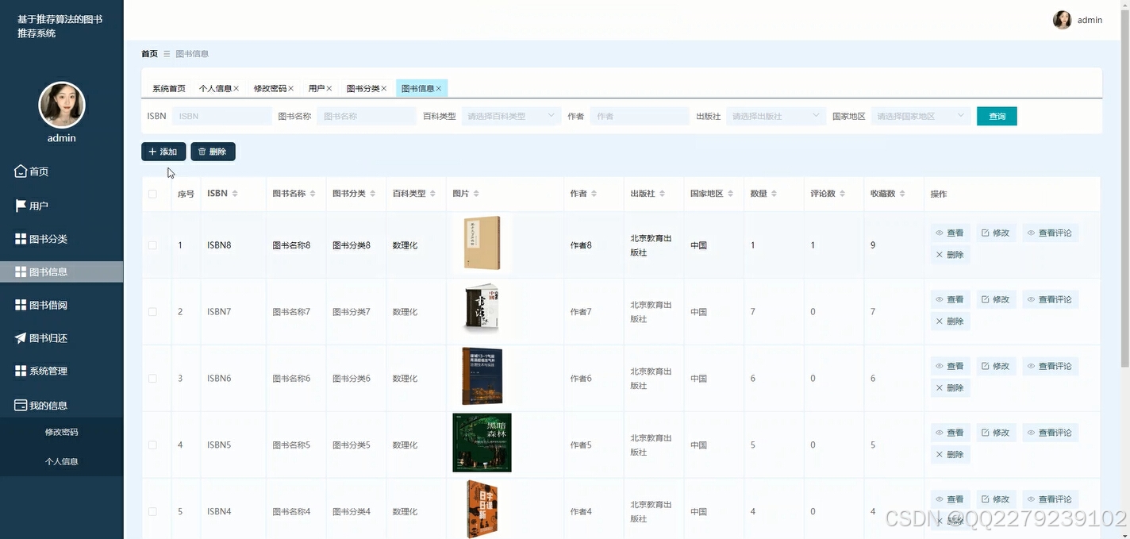Switch to the 系统首页 tab
Viewport: 1130px width, 539px height.
tap(167, 88)
